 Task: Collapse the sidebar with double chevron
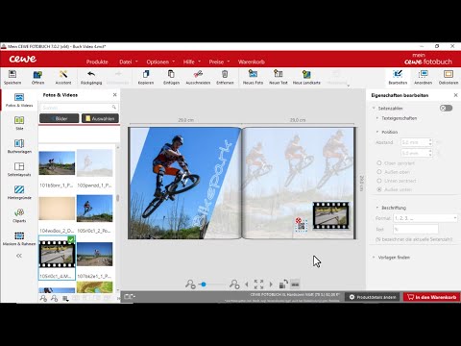click(19, 256)
